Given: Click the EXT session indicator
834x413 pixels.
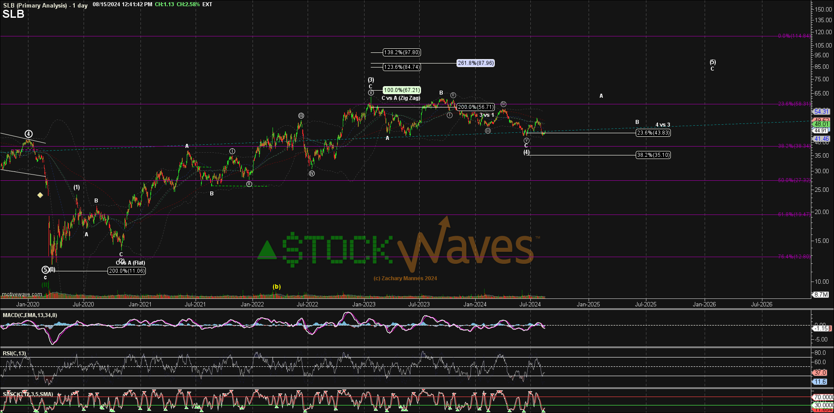Looking at the screenshot, I should [x=207, y=4].
